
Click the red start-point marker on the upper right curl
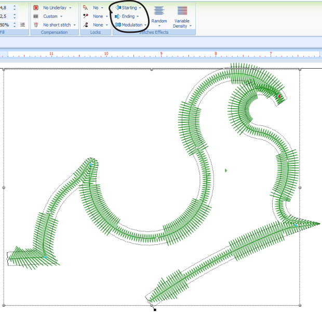click(279, 96)
